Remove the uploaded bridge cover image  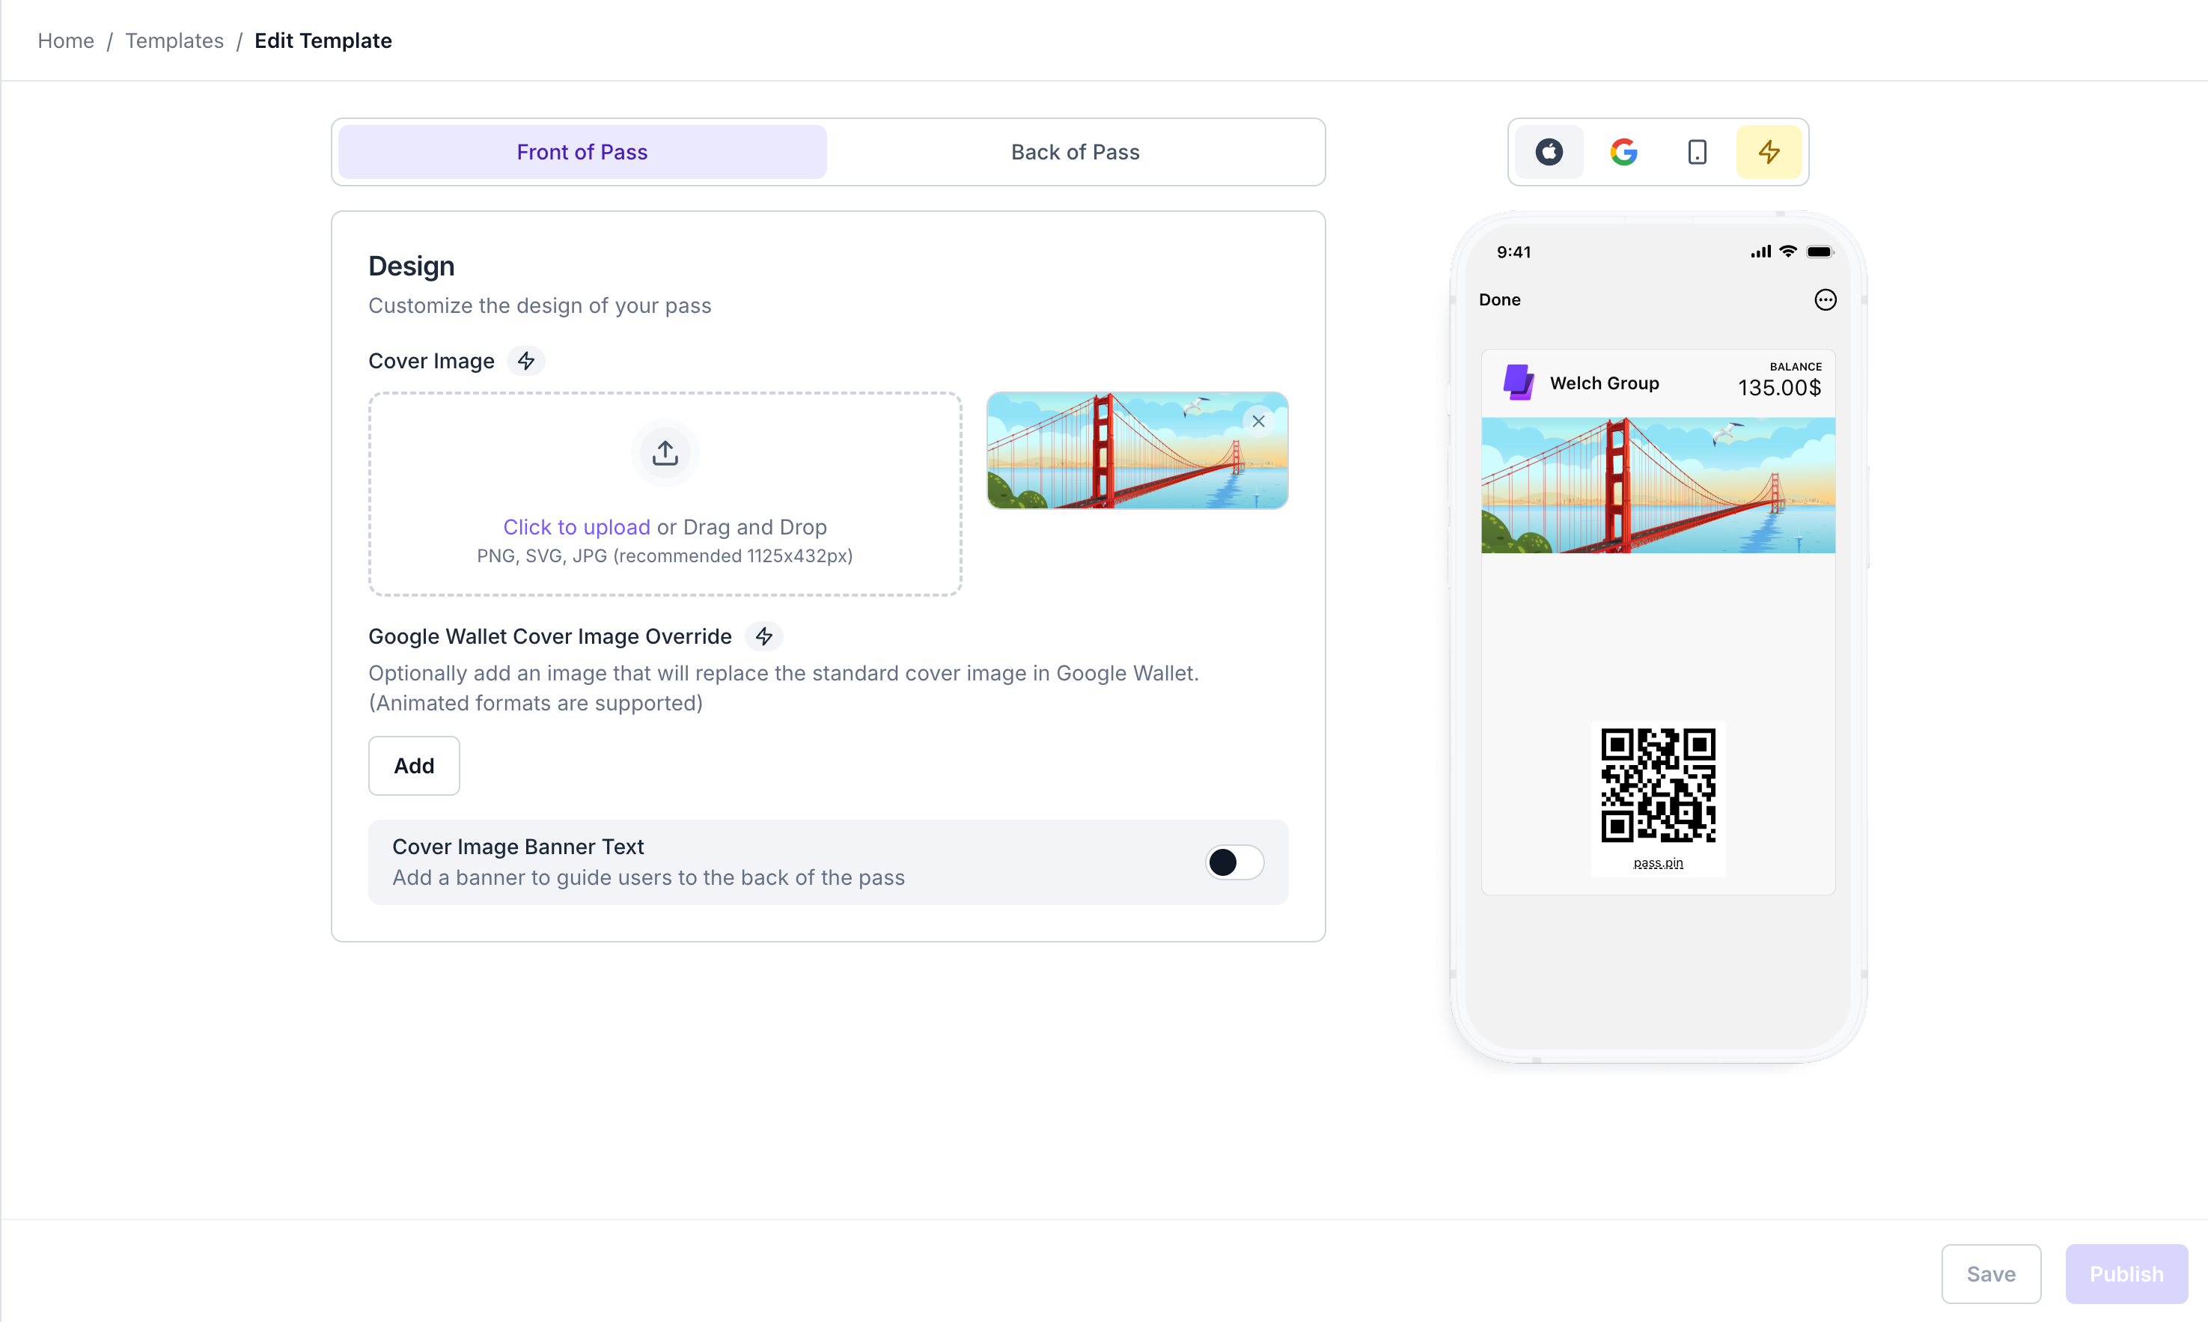(1257, 421)
